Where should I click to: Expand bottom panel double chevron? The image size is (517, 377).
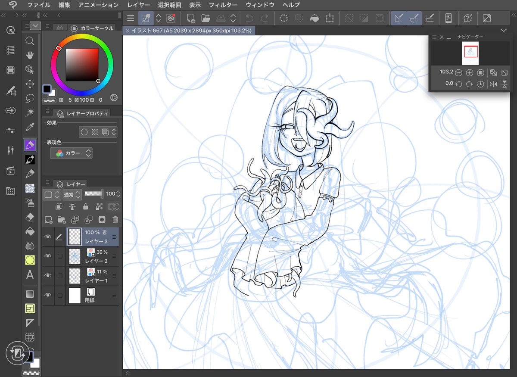(x=127, y=373)
